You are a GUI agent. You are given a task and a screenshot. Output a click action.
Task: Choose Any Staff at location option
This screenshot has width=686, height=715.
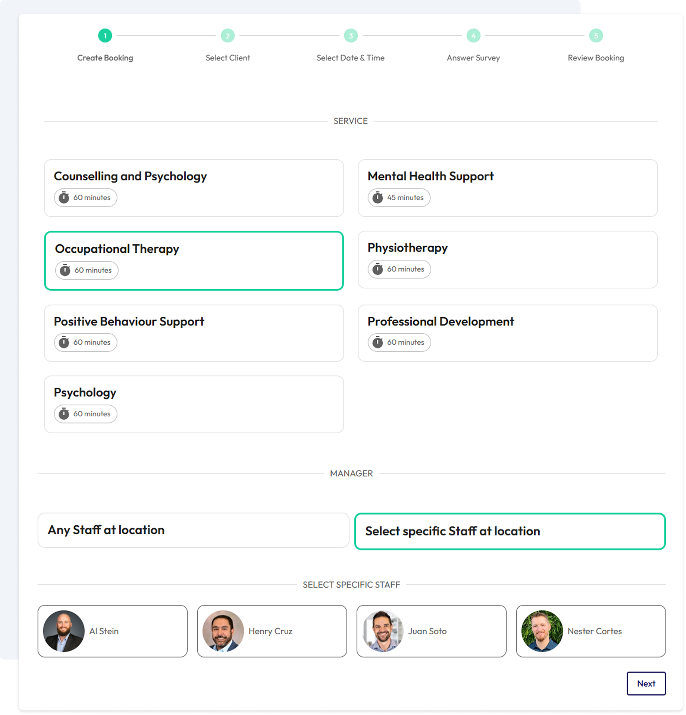[x=193, y=530]
